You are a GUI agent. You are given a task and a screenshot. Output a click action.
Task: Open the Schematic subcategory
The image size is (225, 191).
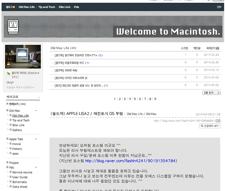coord(19,182)
